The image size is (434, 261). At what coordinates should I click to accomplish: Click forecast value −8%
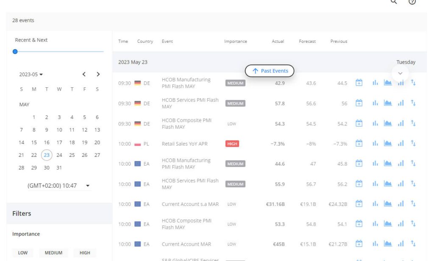click(311, 144)
